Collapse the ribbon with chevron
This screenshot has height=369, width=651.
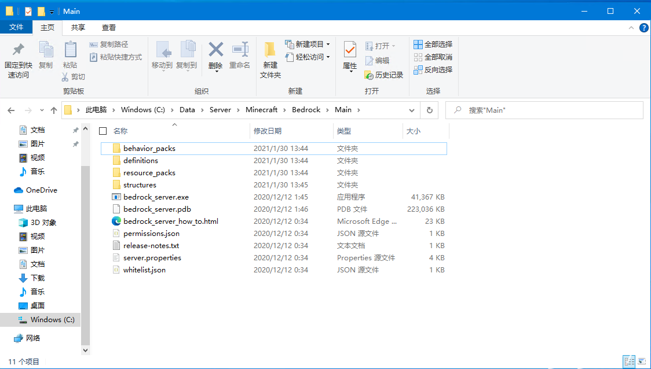coord(631,28)
